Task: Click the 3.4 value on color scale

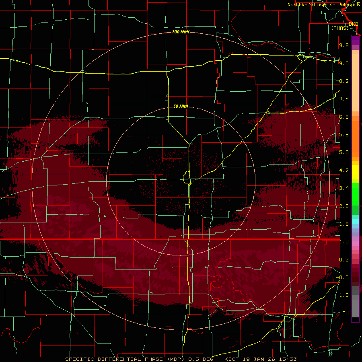Action: 344,188
